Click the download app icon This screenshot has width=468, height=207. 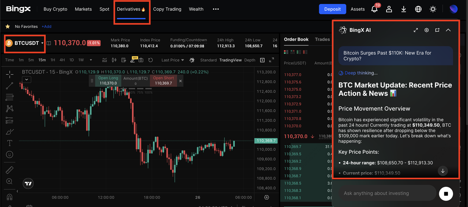pyautogui.click(x=404, y=9)
